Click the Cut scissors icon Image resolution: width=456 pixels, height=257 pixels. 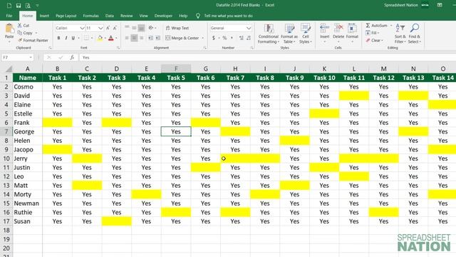point(20,26)
